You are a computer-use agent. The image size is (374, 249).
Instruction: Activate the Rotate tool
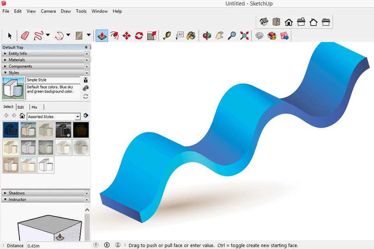coord(139,35)
